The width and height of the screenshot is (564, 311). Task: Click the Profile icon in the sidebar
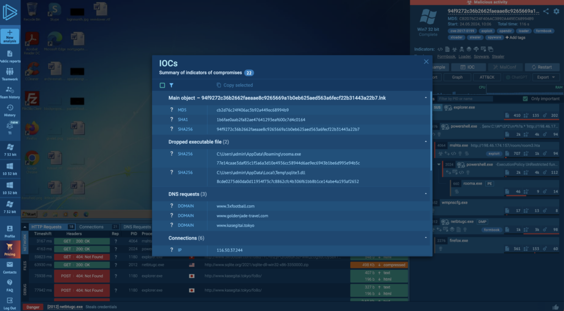tap(10, 230)
